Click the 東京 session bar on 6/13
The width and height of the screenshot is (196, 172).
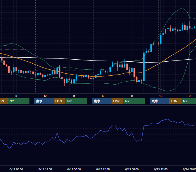point(159,101)
